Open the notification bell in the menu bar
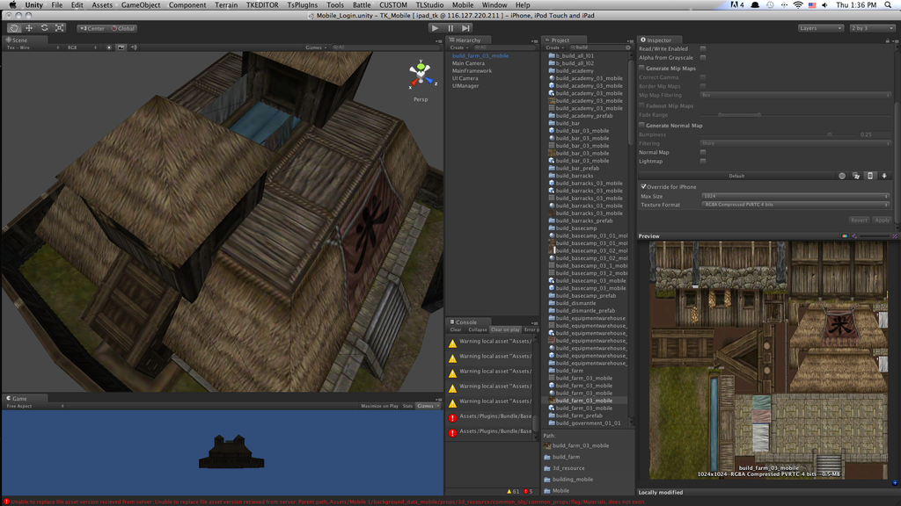 pyautogui.click(x=755, y=4)
